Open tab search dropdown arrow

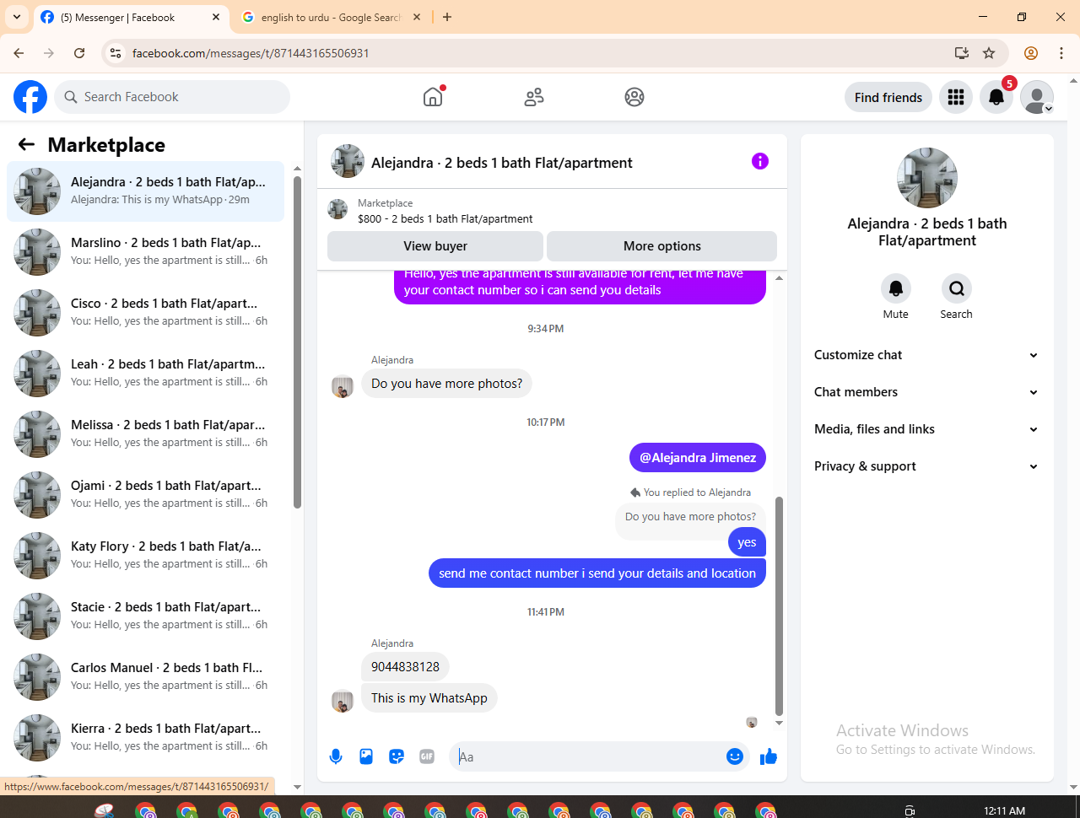click(17, 17)
